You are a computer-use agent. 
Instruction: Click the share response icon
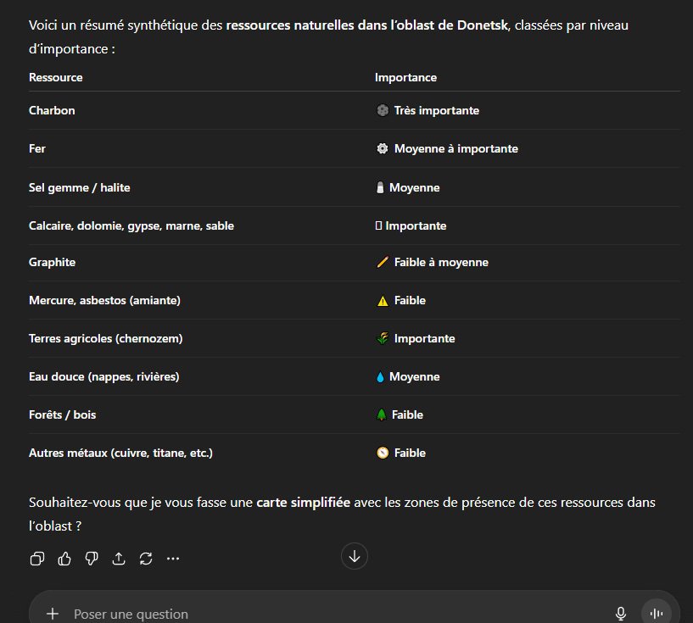point(119,558)
